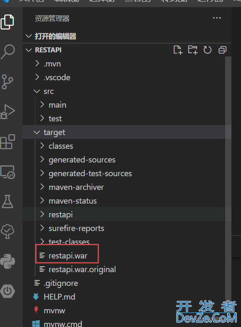Click the file icon beside .gitignore
This screenshot has width=241, height=327.
pos(37,283)
